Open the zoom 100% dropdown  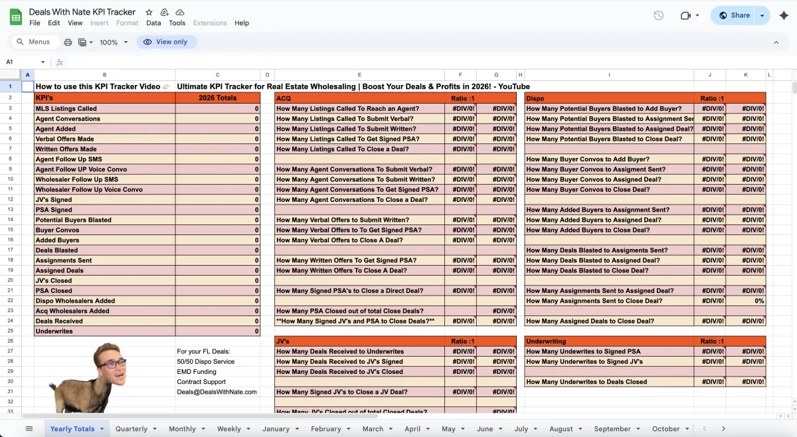(113, 42)
